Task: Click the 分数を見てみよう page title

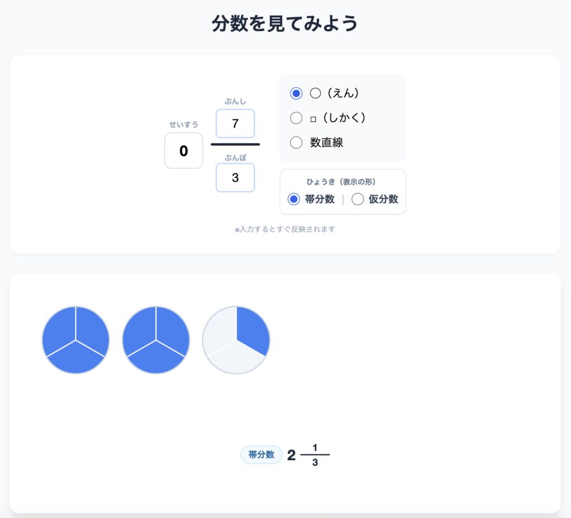Action: (285, 24)
